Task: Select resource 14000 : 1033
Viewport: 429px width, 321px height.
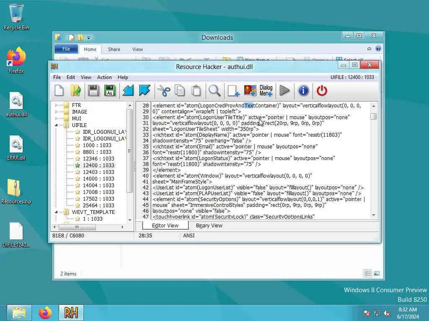Action: coord(98,178)
